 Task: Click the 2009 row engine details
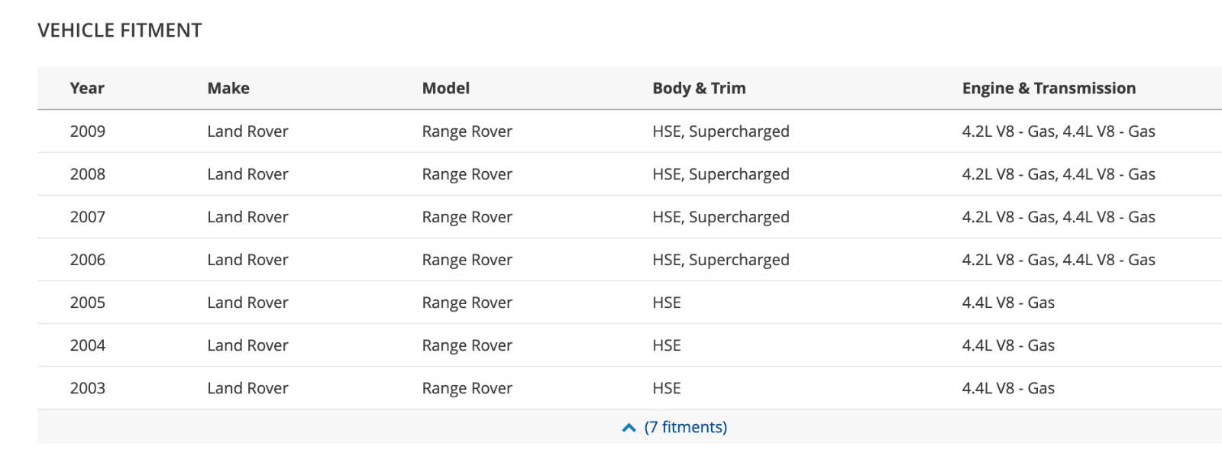coord(1059,131)
